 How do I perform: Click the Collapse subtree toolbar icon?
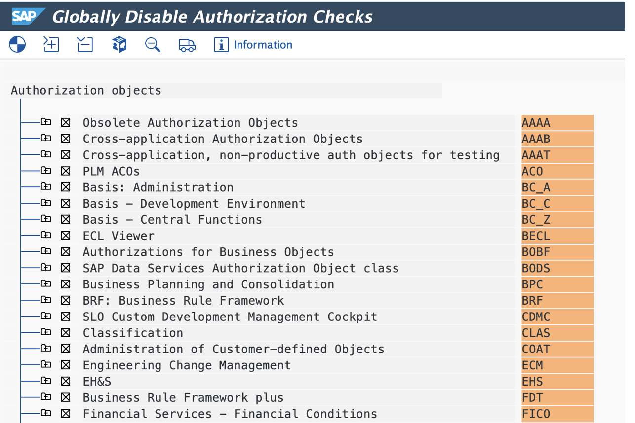tap(85, 45)
